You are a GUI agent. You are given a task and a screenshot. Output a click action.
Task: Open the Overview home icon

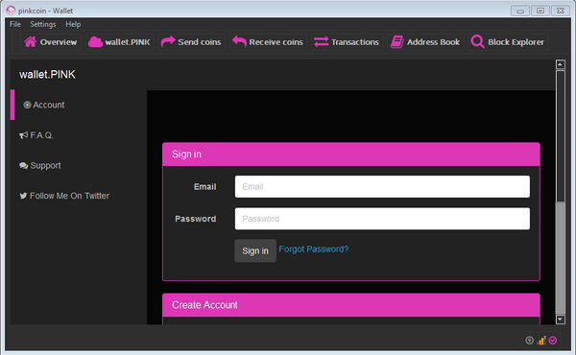pos(31,42)
